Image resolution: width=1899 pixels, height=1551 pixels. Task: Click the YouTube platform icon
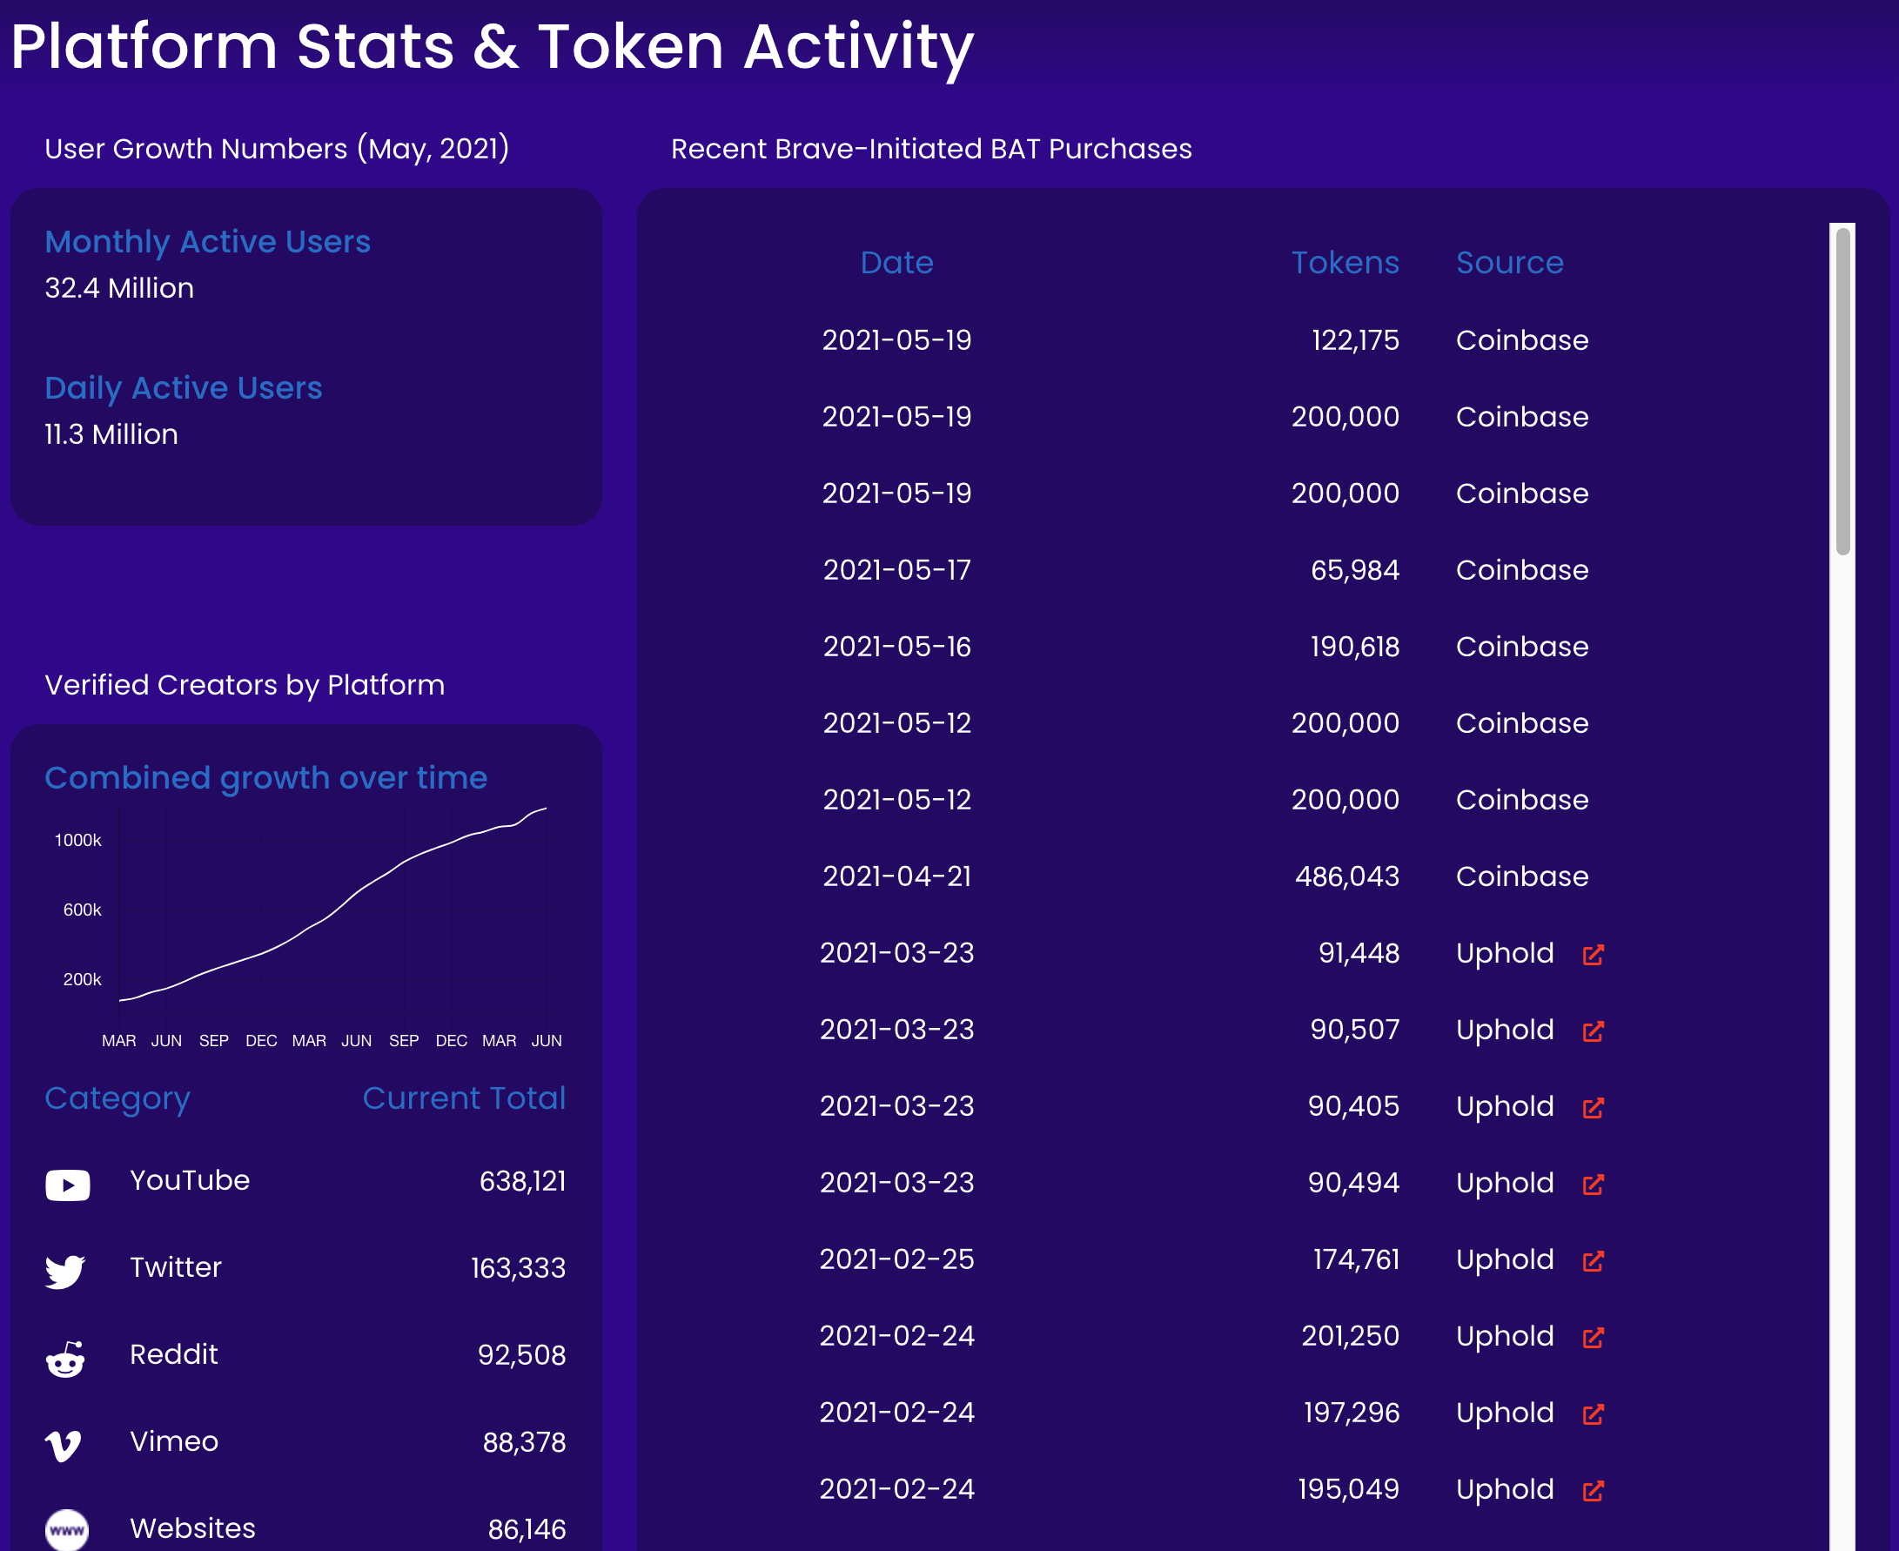tap(68, 1185)
